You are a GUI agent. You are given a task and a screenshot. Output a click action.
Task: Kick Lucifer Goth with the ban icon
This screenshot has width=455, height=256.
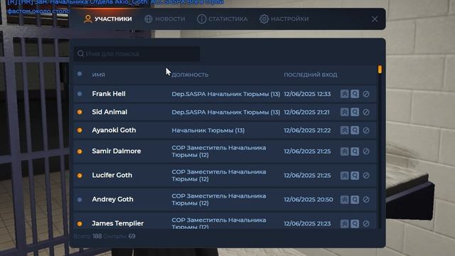(366, 176)
